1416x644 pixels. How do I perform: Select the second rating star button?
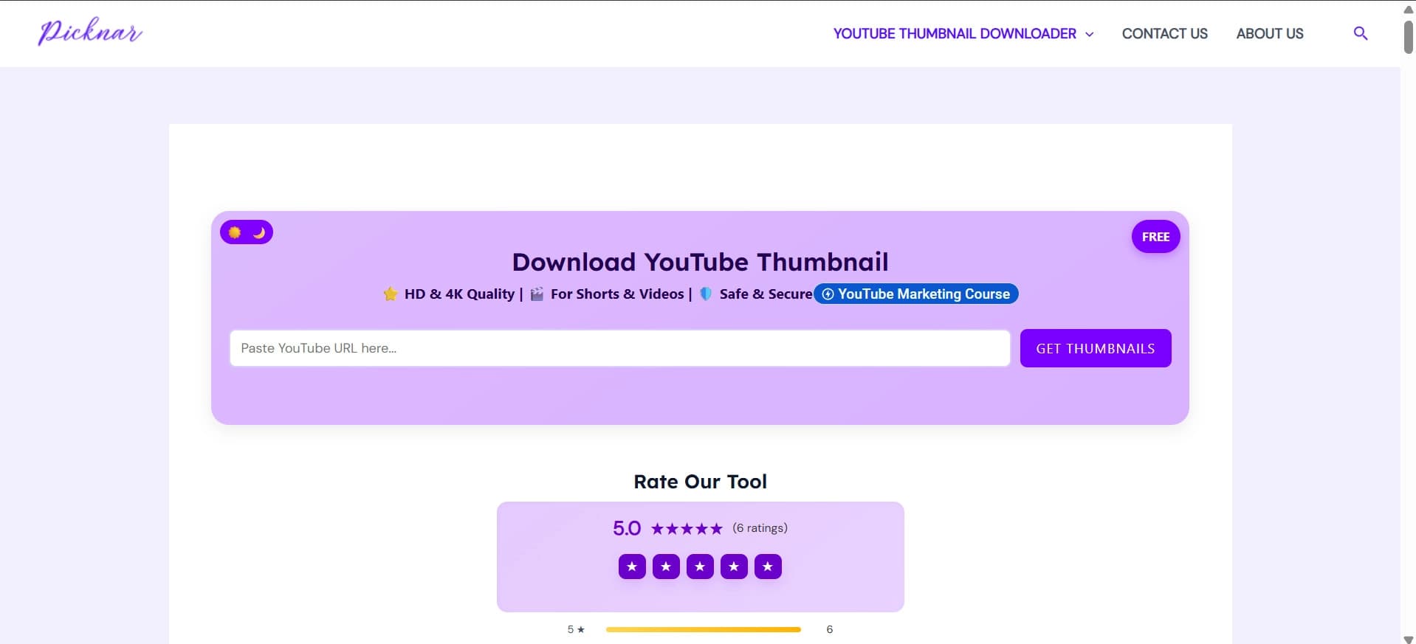tap(666, 567)
